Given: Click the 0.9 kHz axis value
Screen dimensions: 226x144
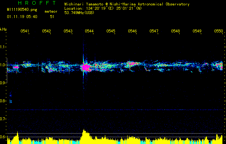Looking at the screenshot, I should click(x=3, y=83).
